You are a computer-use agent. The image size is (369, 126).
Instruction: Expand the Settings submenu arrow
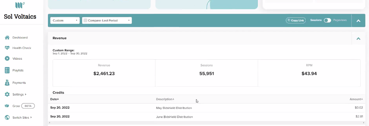coord(26,94)
